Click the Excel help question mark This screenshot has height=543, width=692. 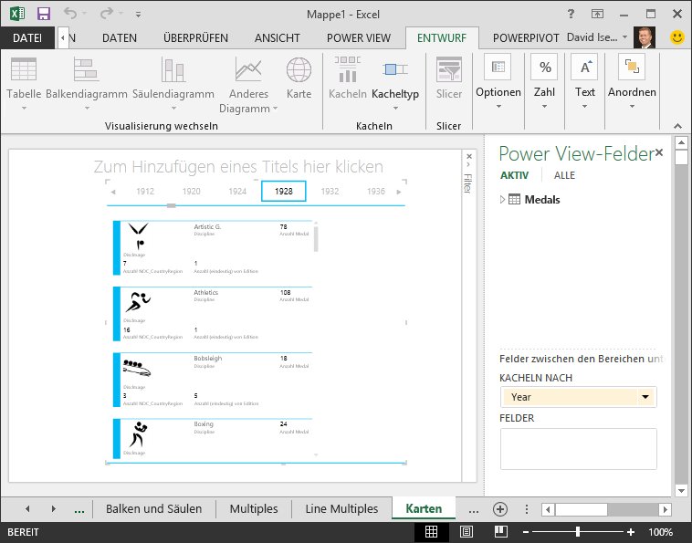click(571, 14)
